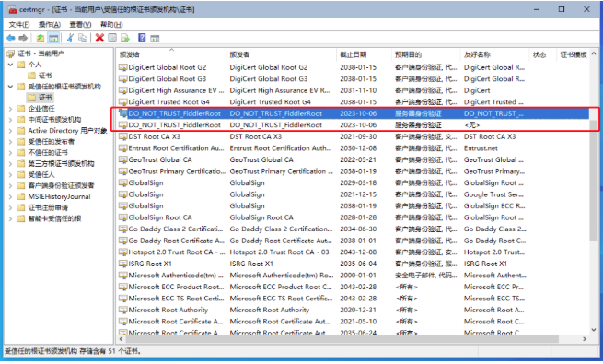Click the red X Delete toolbar icon
Image resolution: width=603 pixels, height=364 pixels.
click(x=99, y=38)
